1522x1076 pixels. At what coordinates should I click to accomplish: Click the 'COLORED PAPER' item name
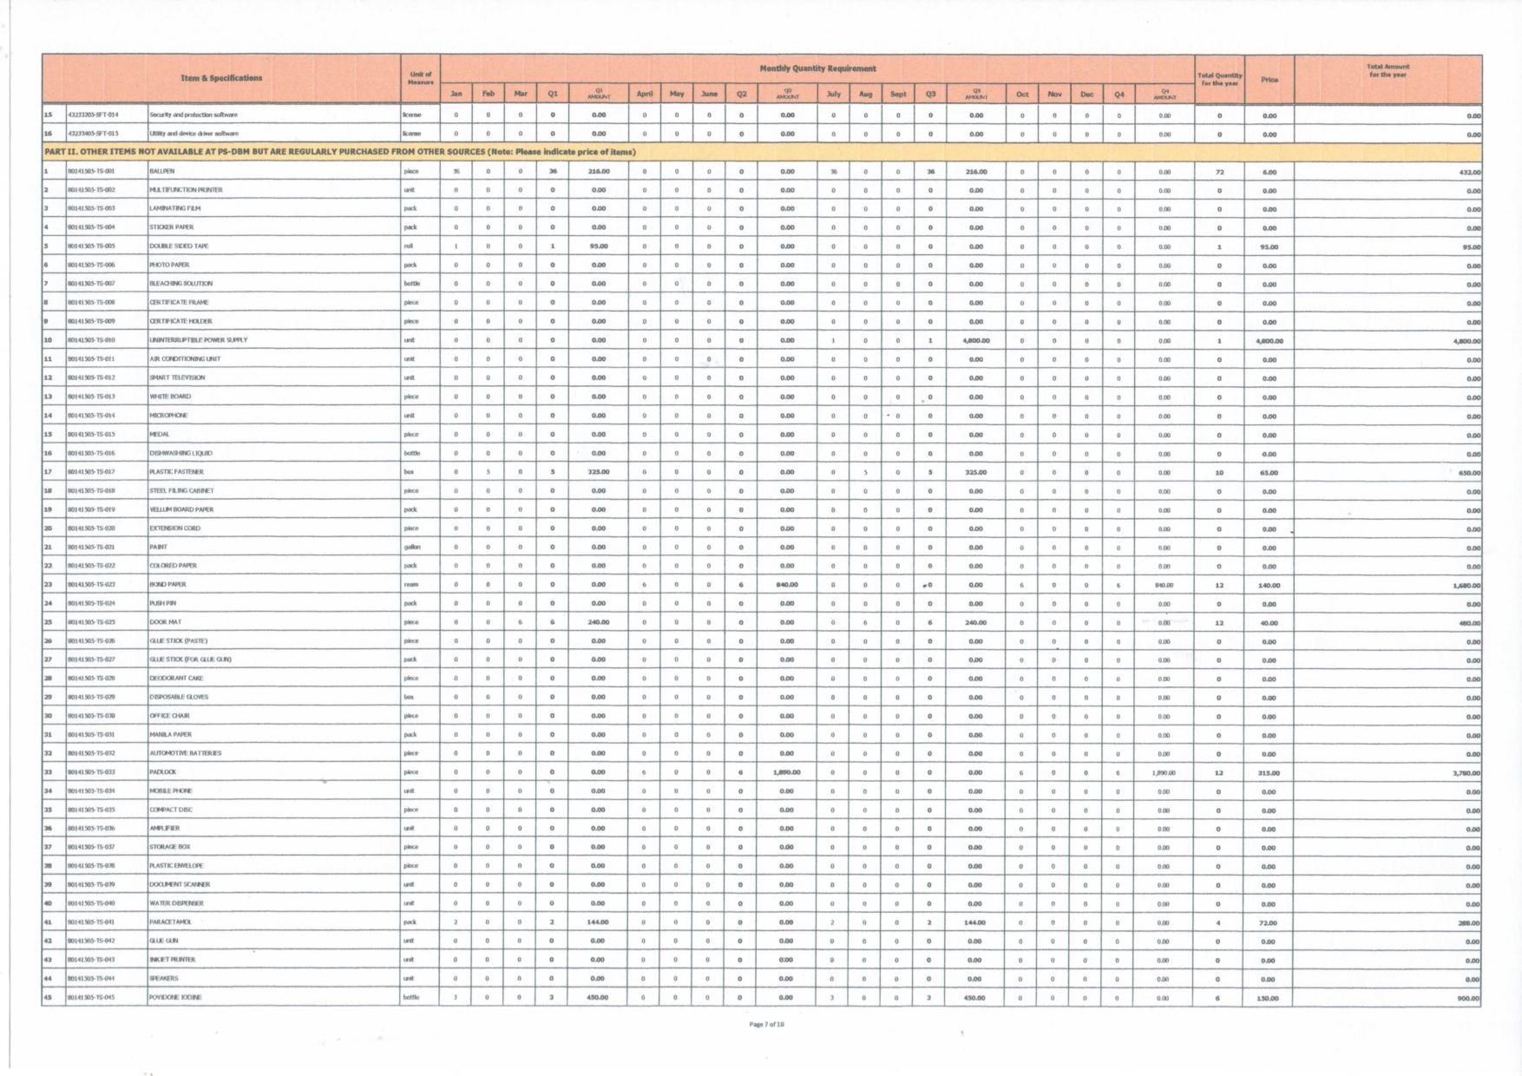click(173, 566)
